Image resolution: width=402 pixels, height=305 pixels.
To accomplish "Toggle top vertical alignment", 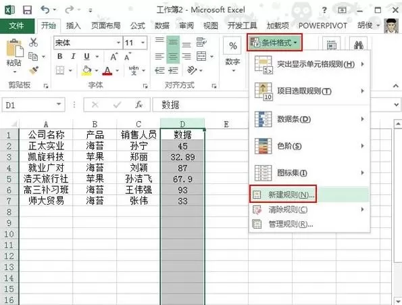I will 159,40.
